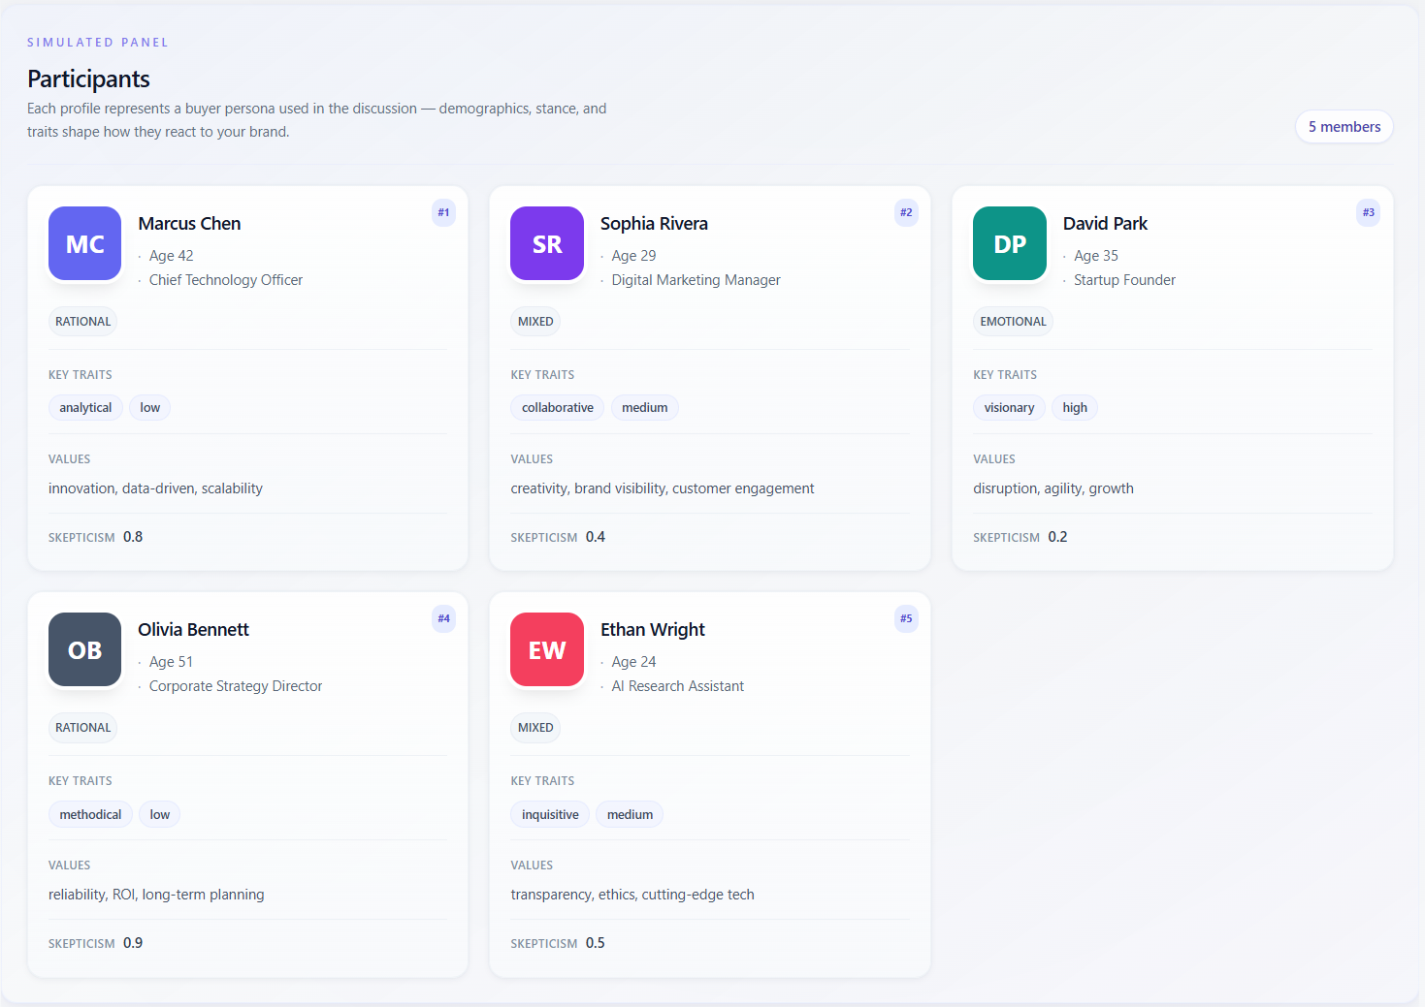
Task: Open Sophia Rivera's name heading
Action: pos(654,224)
